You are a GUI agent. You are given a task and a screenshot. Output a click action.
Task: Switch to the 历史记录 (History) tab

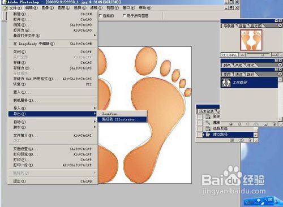coord(206,111)
